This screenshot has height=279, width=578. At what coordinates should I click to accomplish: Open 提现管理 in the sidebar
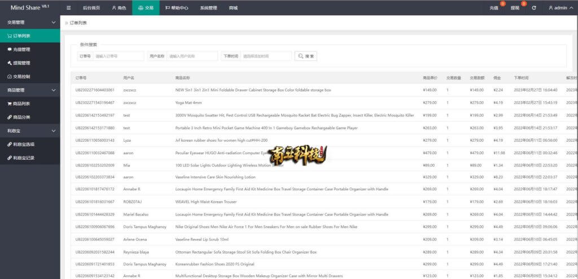(x=30, y=63)
